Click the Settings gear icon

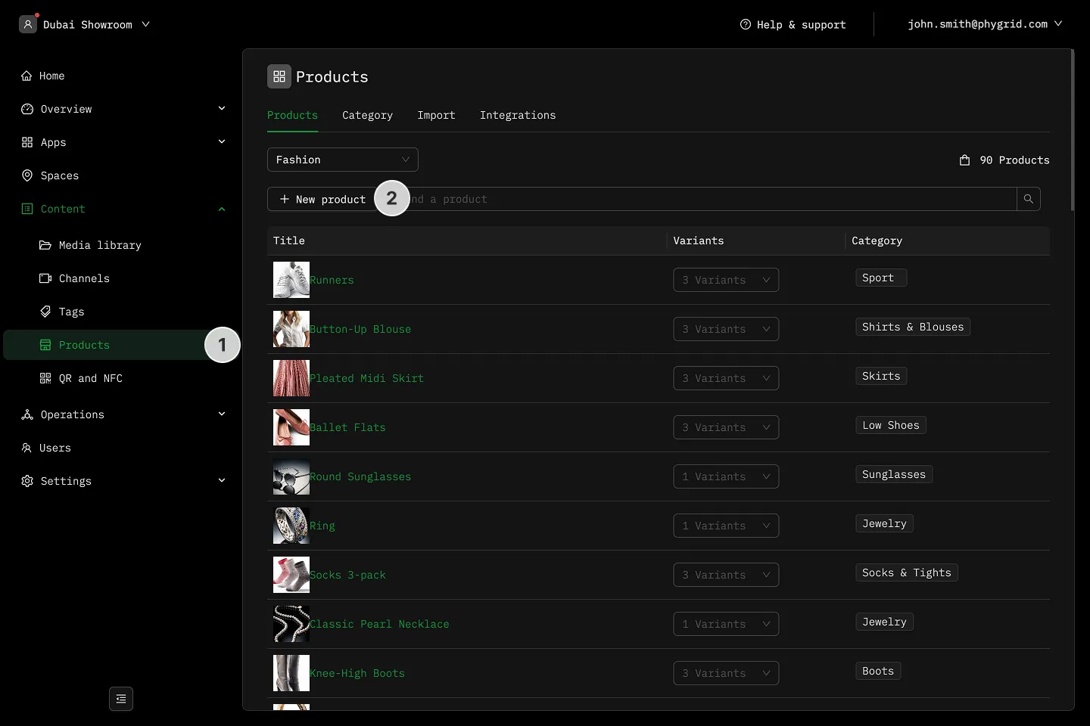27,481
